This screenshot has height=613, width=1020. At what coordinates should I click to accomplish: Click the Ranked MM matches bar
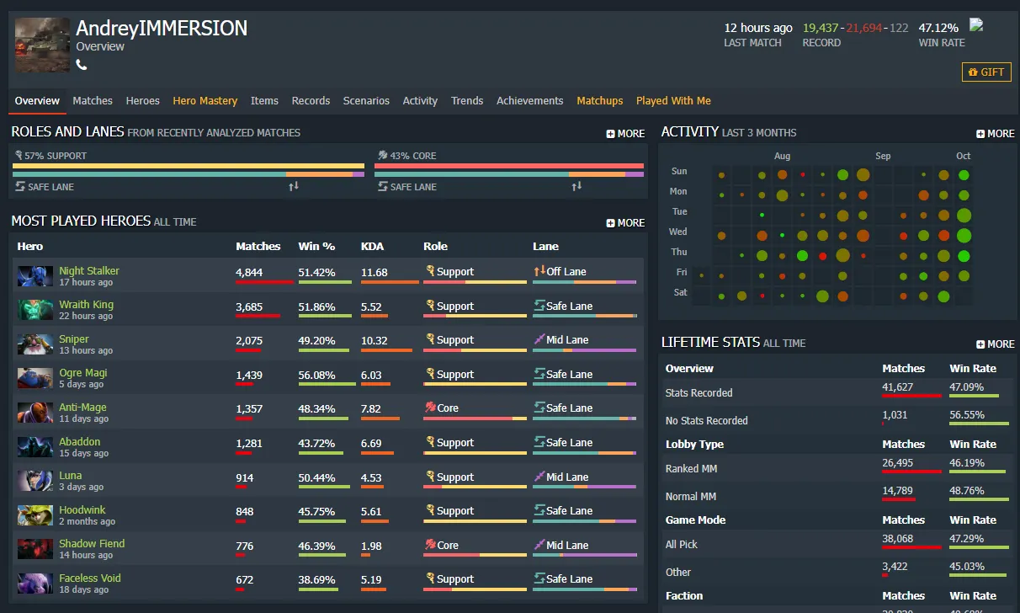pos(911,472)
